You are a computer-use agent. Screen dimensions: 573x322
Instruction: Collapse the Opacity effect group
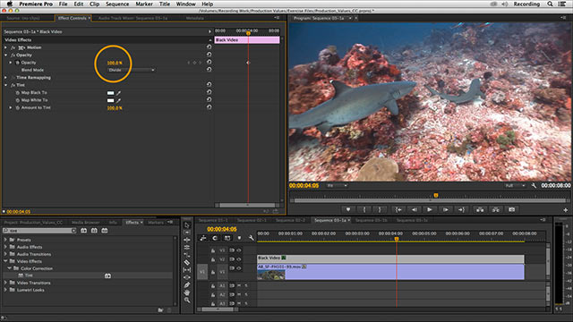point(5,55)
